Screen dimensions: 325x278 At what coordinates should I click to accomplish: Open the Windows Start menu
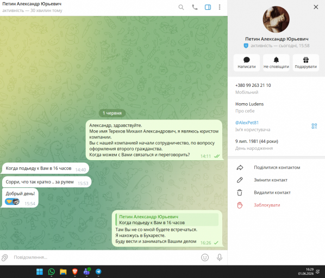click(39, 271)
